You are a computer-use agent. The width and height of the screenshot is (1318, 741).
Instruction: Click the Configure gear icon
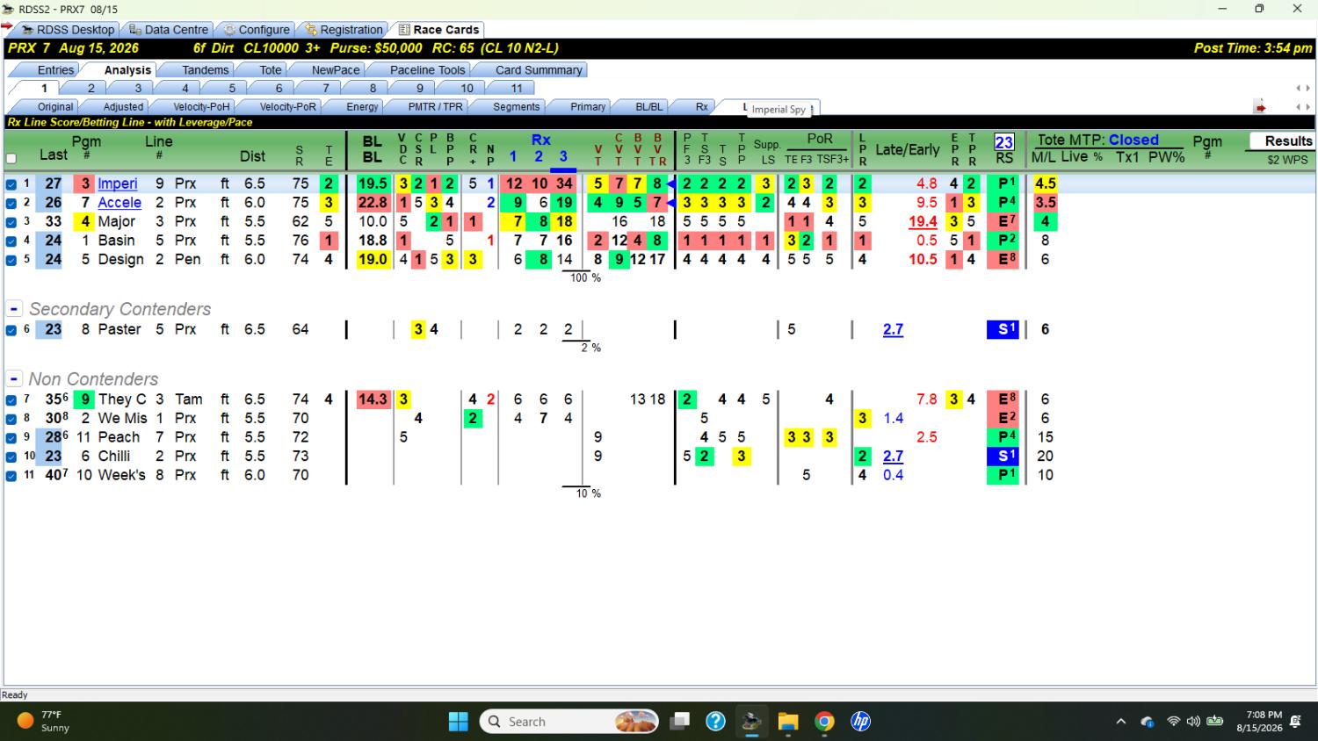click(x=229, y=30)
